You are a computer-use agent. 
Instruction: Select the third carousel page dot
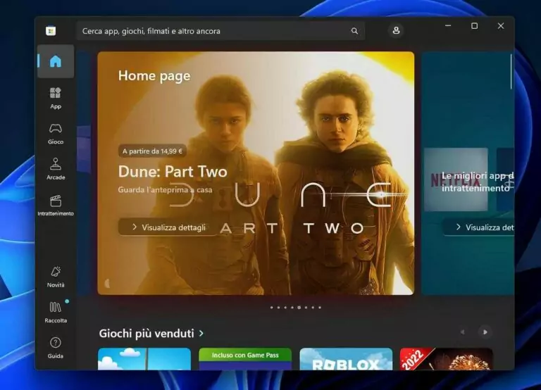coord(285,307)
